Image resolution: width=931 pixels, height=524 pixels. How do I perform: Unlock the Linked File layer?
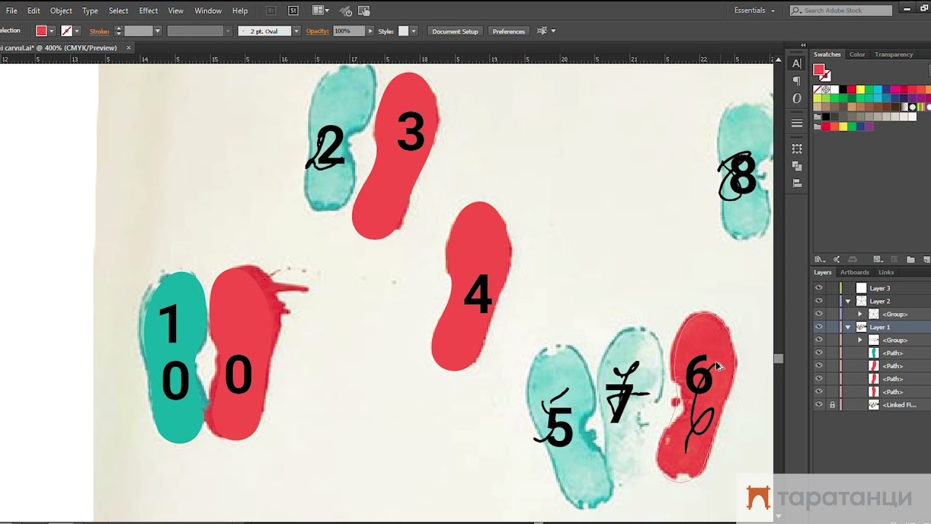click(x=832, y=405)
